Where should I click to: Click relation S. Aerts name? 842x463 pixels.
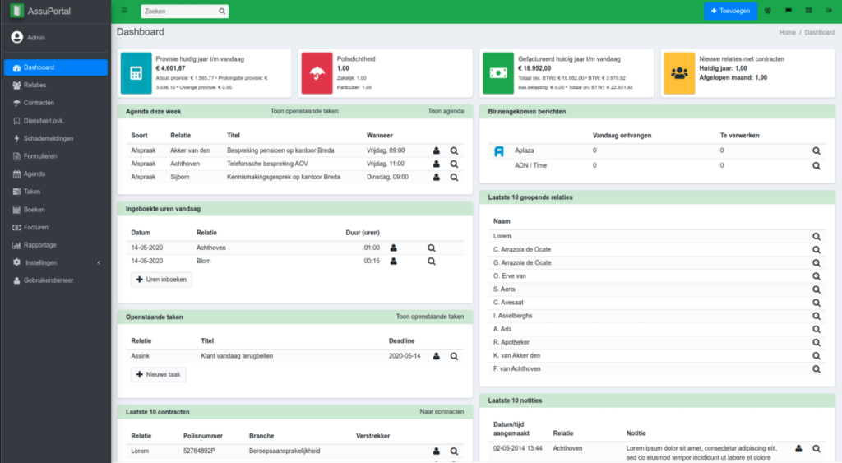(504, 289)
